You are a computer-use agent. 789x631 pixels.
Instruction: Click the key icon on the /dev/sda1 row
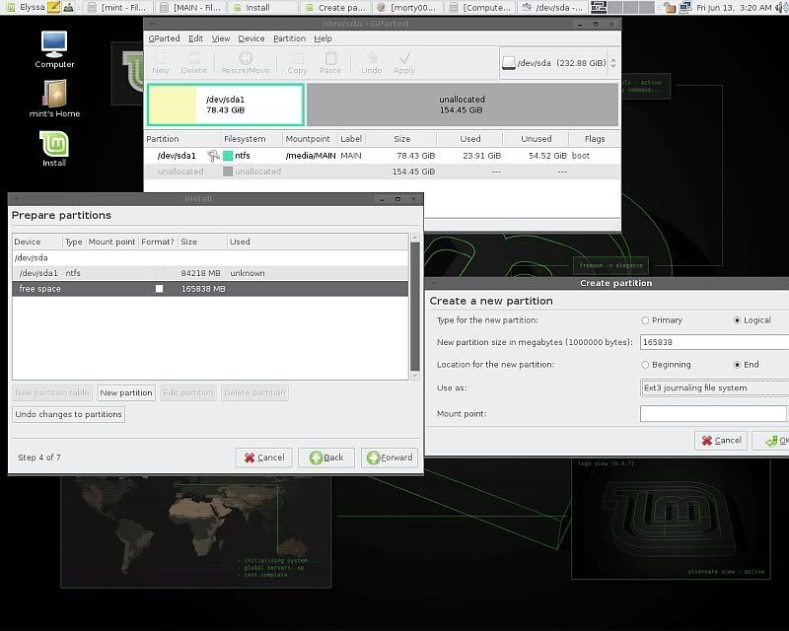213,156
